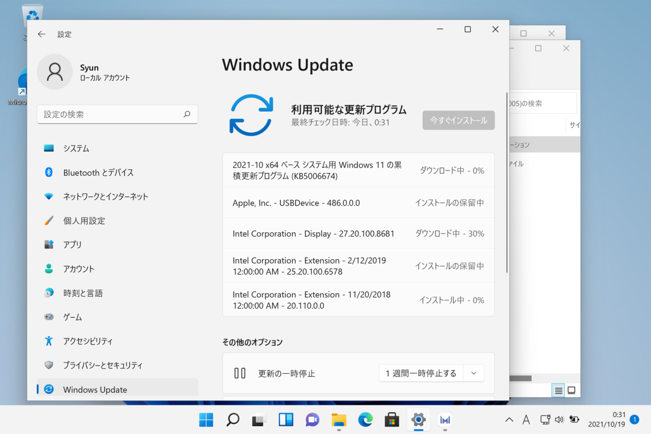Switch Explorer window to details view icon

point(558,391)
